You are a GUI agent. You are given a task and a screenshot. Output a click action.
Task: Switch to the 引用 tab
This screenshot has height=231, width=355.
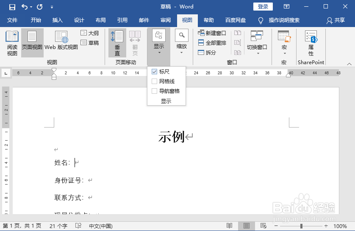point(122,20)
